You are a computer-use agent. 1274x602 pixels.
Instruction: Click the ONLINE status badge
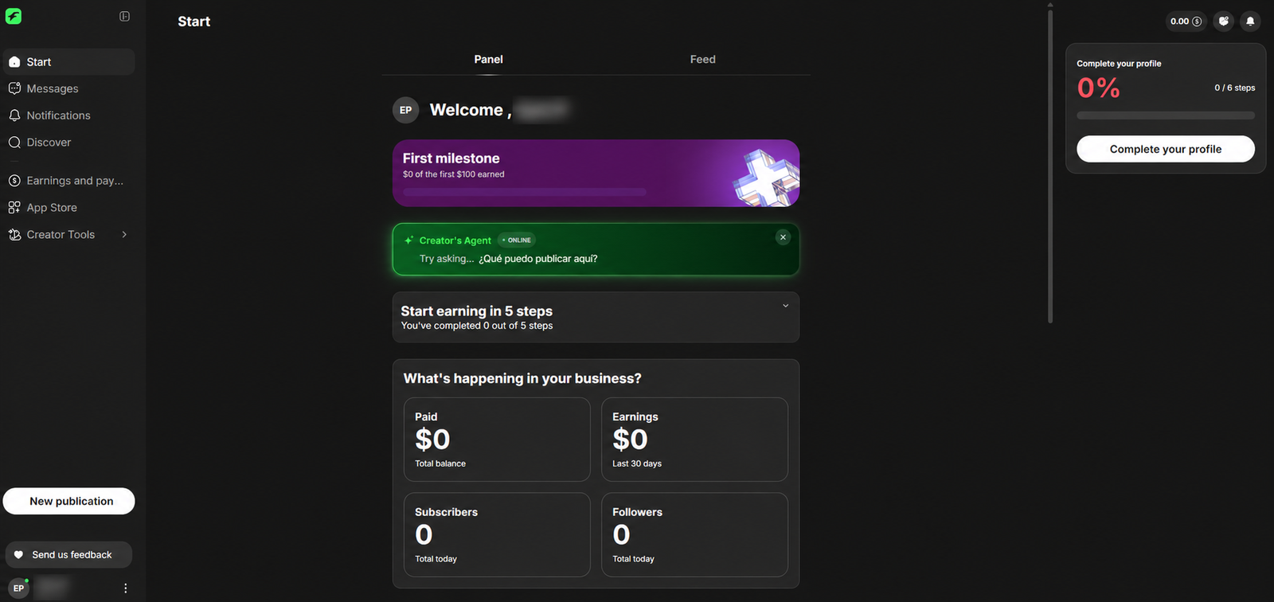click(517, 240)
